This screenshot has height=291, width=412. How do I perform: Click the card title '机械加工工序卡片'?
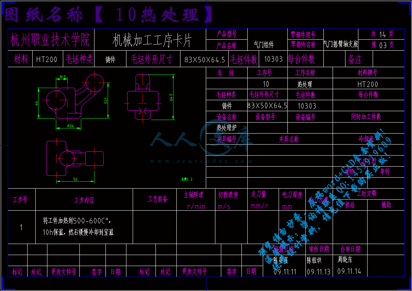click(152, 40)
